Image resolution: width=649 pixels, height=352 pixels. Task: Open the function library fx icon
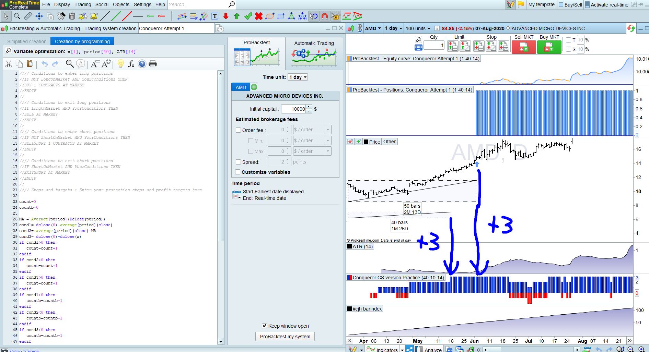131,64
